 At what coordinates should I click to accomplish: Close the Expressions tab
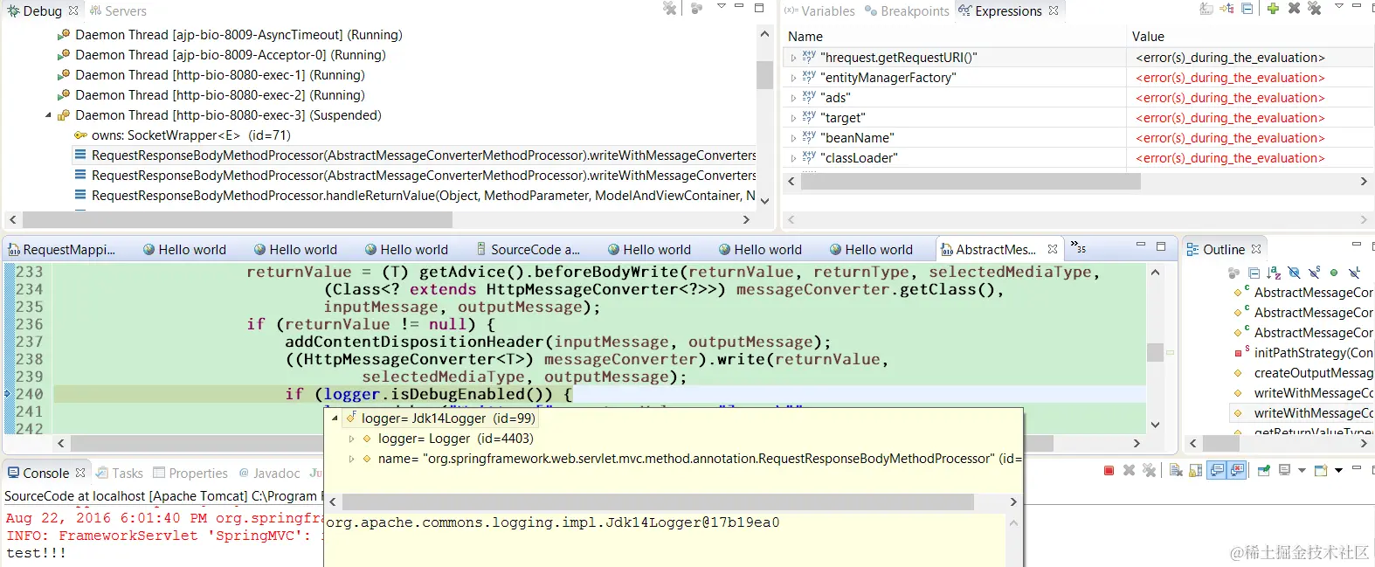coord(1054,10)
